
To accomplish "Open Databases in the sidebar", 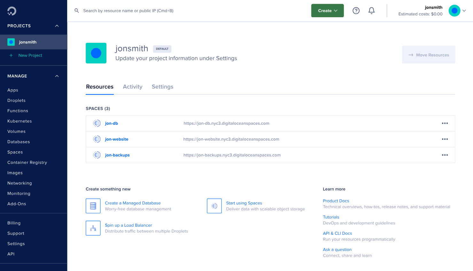I will click(19, 142).
